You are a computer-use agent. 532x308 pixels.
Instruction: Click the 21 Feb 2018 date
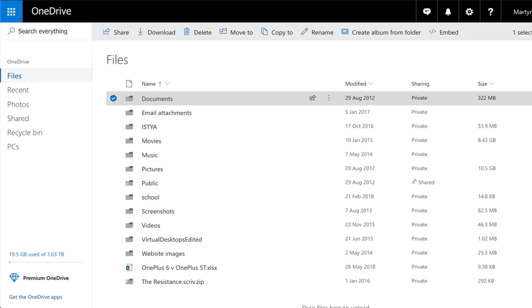pyautogui.click(x=360, y=197)
